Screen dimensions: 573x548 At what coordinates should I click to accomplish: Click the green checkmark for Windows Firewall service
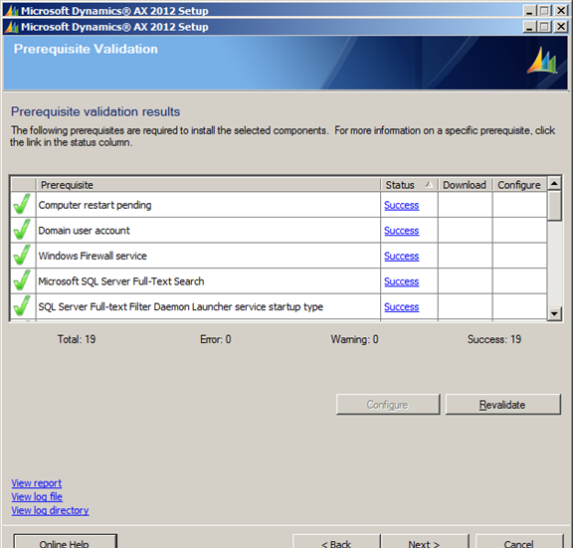click(22, 255)
